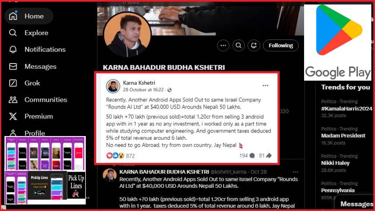Viewport: 375px width, 211px height.
Task: Open Messages envelope in sidebar
Action: pyautogui.click(x=13, y=66)
